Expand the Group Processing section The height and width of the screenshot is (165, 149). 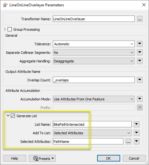tap(5, 29)
